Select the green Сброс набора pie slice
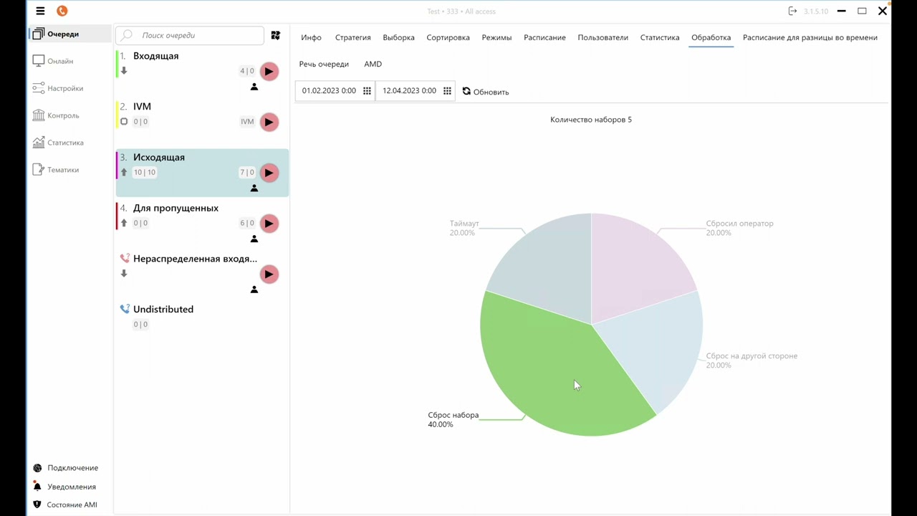Image resolution: width=917 pixels, height=516 pixels. click(x=552, y=373)
